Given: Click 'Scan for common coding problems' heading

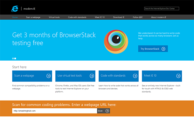Looking at the screenshot, I should pyautogui.click(x=64, y=105).
